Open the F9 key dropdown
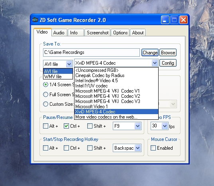This screenshot has height=186, width=214. pyautogui.click(x=137, y=126)
